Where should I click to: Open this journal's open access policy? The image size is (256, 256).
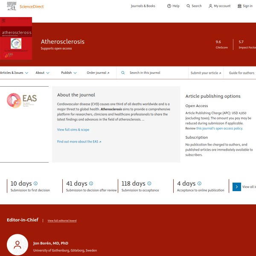tap(219, 128)
